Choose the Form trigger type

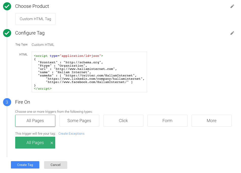[x=168, y=121]
